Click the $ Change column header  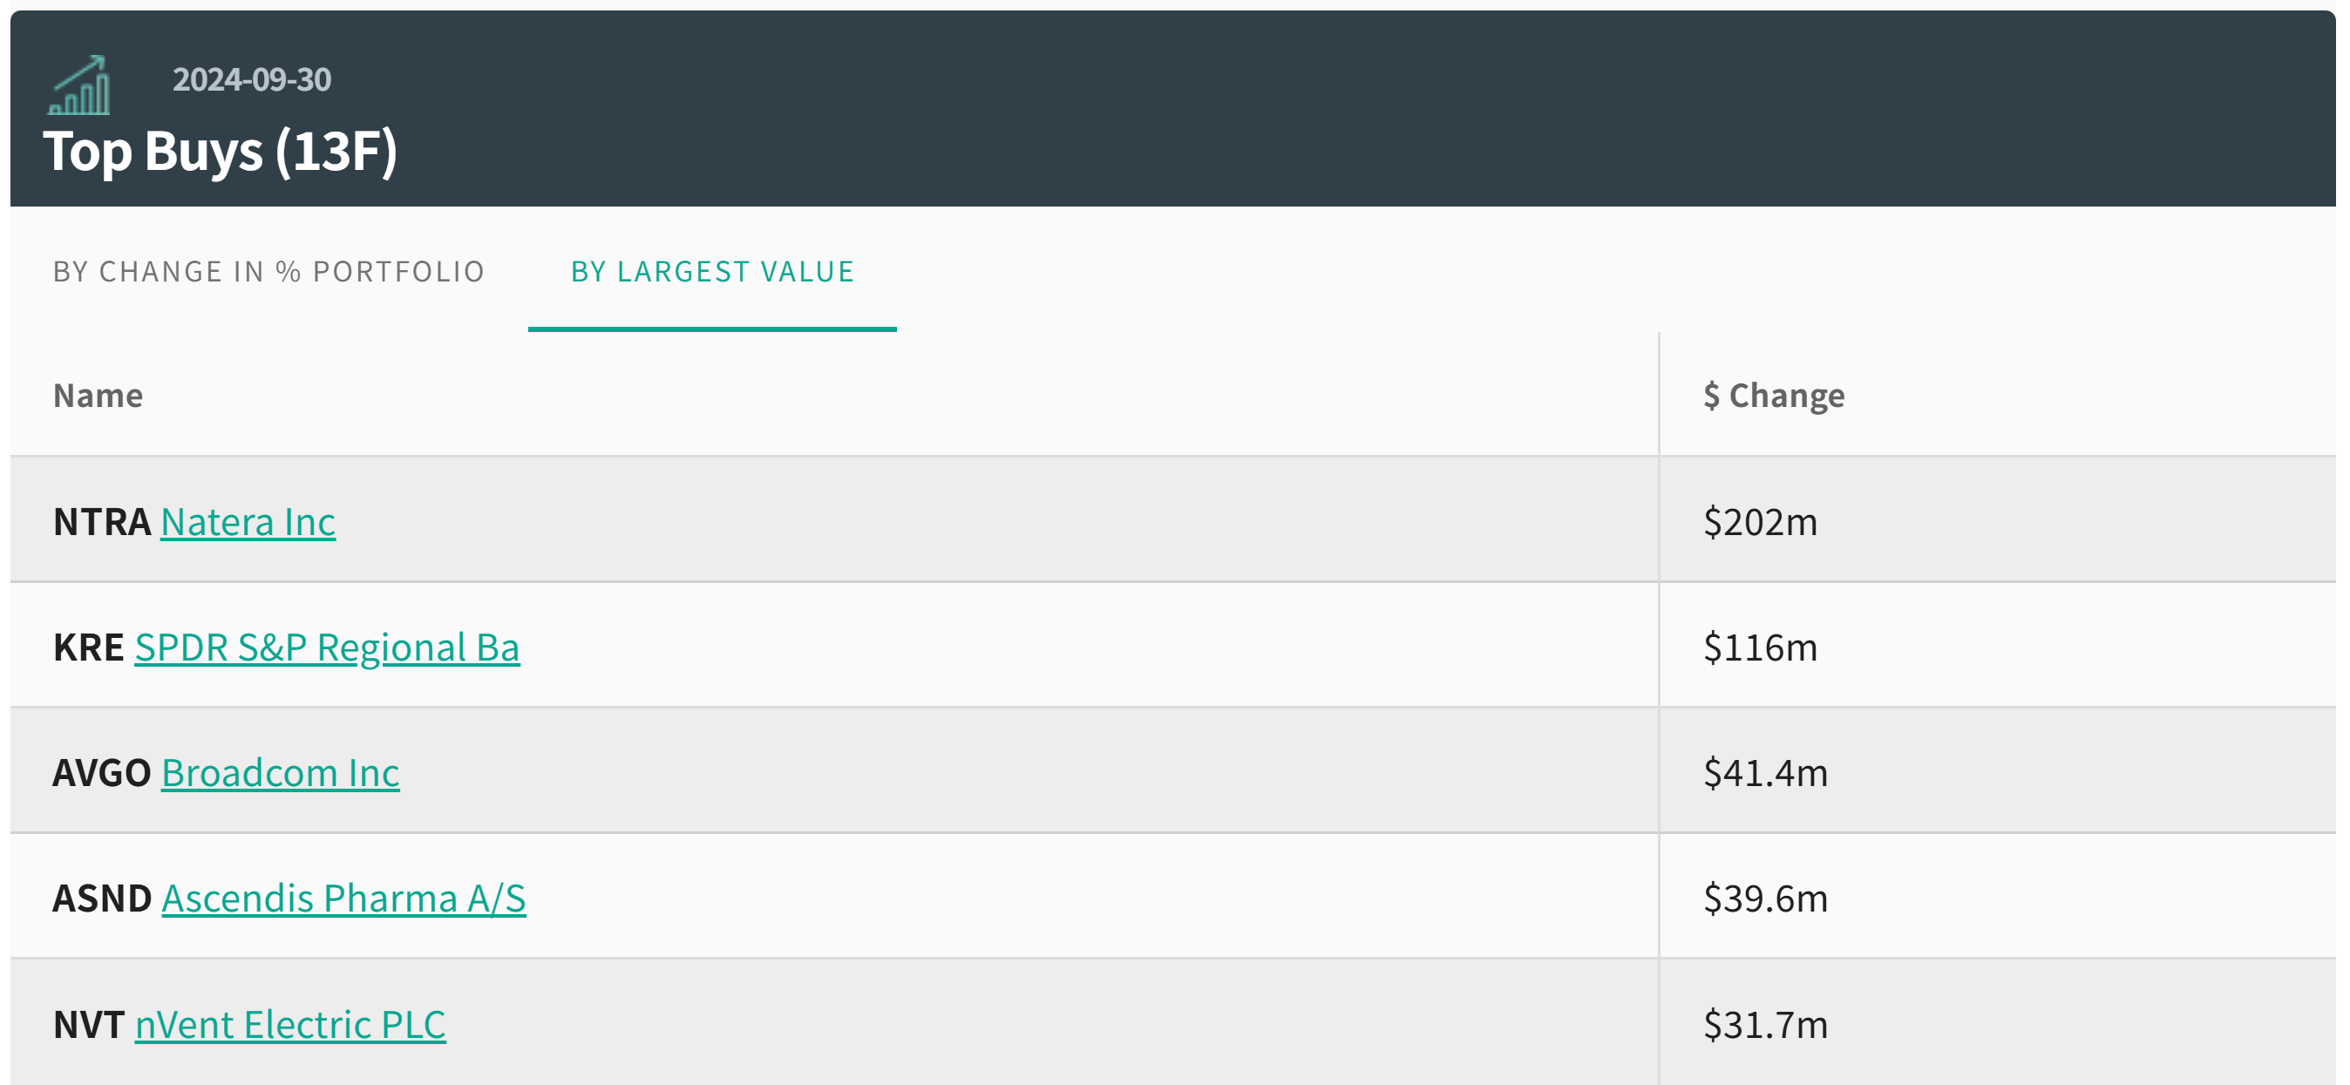coord(1773,396)
